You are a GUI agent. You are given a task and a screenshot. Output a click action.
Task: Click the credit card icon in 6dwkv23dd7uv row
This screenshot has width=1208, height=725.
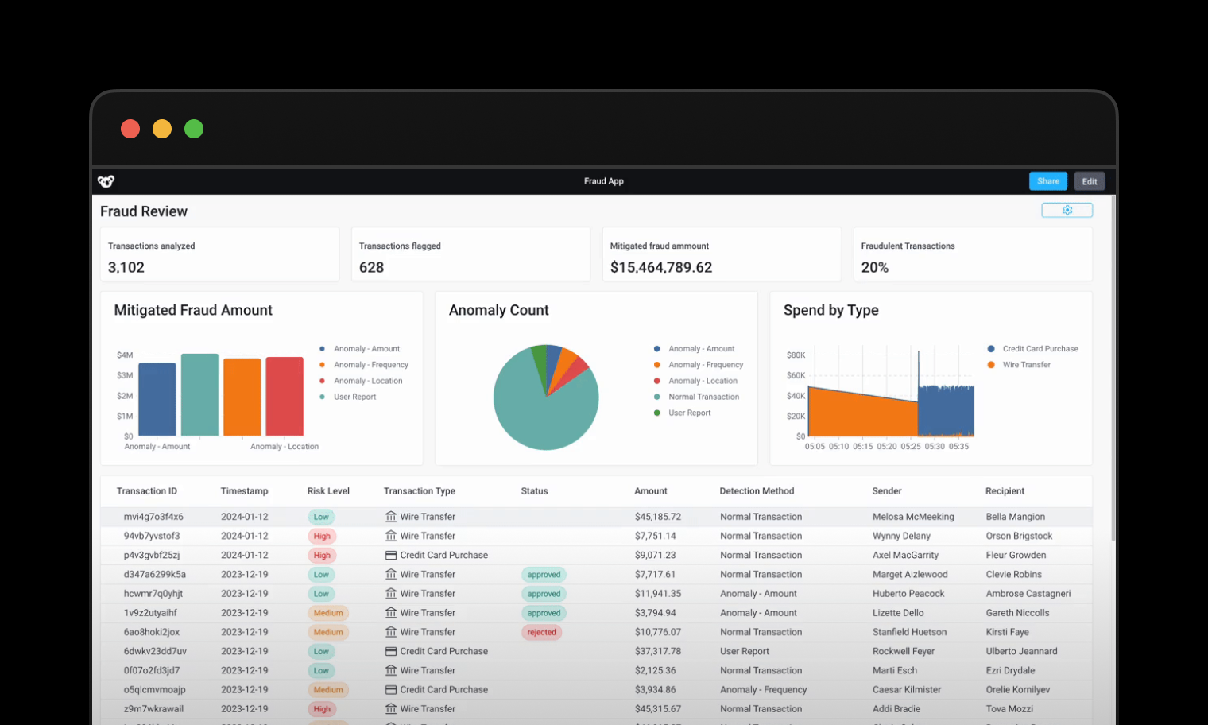[391, 651]
